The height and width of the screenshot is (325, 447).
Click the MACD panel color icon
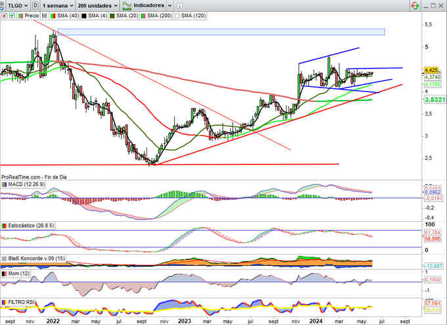5,185
